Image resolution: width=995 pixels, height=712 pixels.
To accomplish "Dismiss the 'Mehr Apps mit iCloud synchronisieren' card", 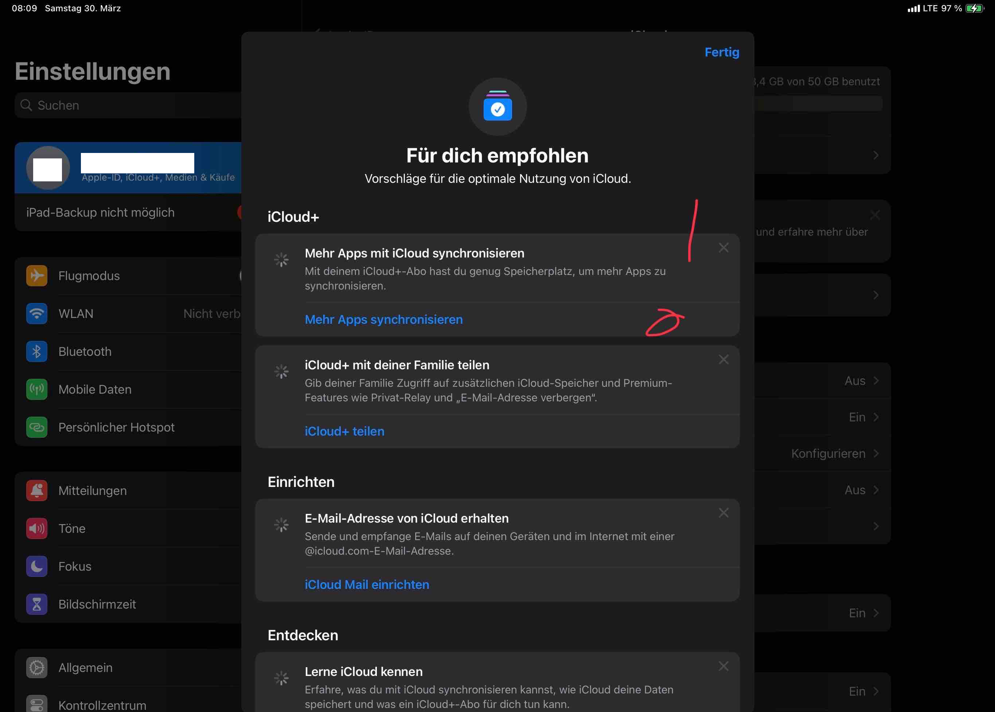I will coord(723,248).
